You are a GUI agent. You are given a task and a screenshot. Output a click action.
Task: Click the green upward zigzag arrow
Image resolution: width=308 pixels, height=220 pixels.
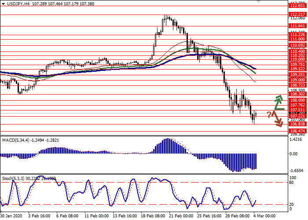278,102
